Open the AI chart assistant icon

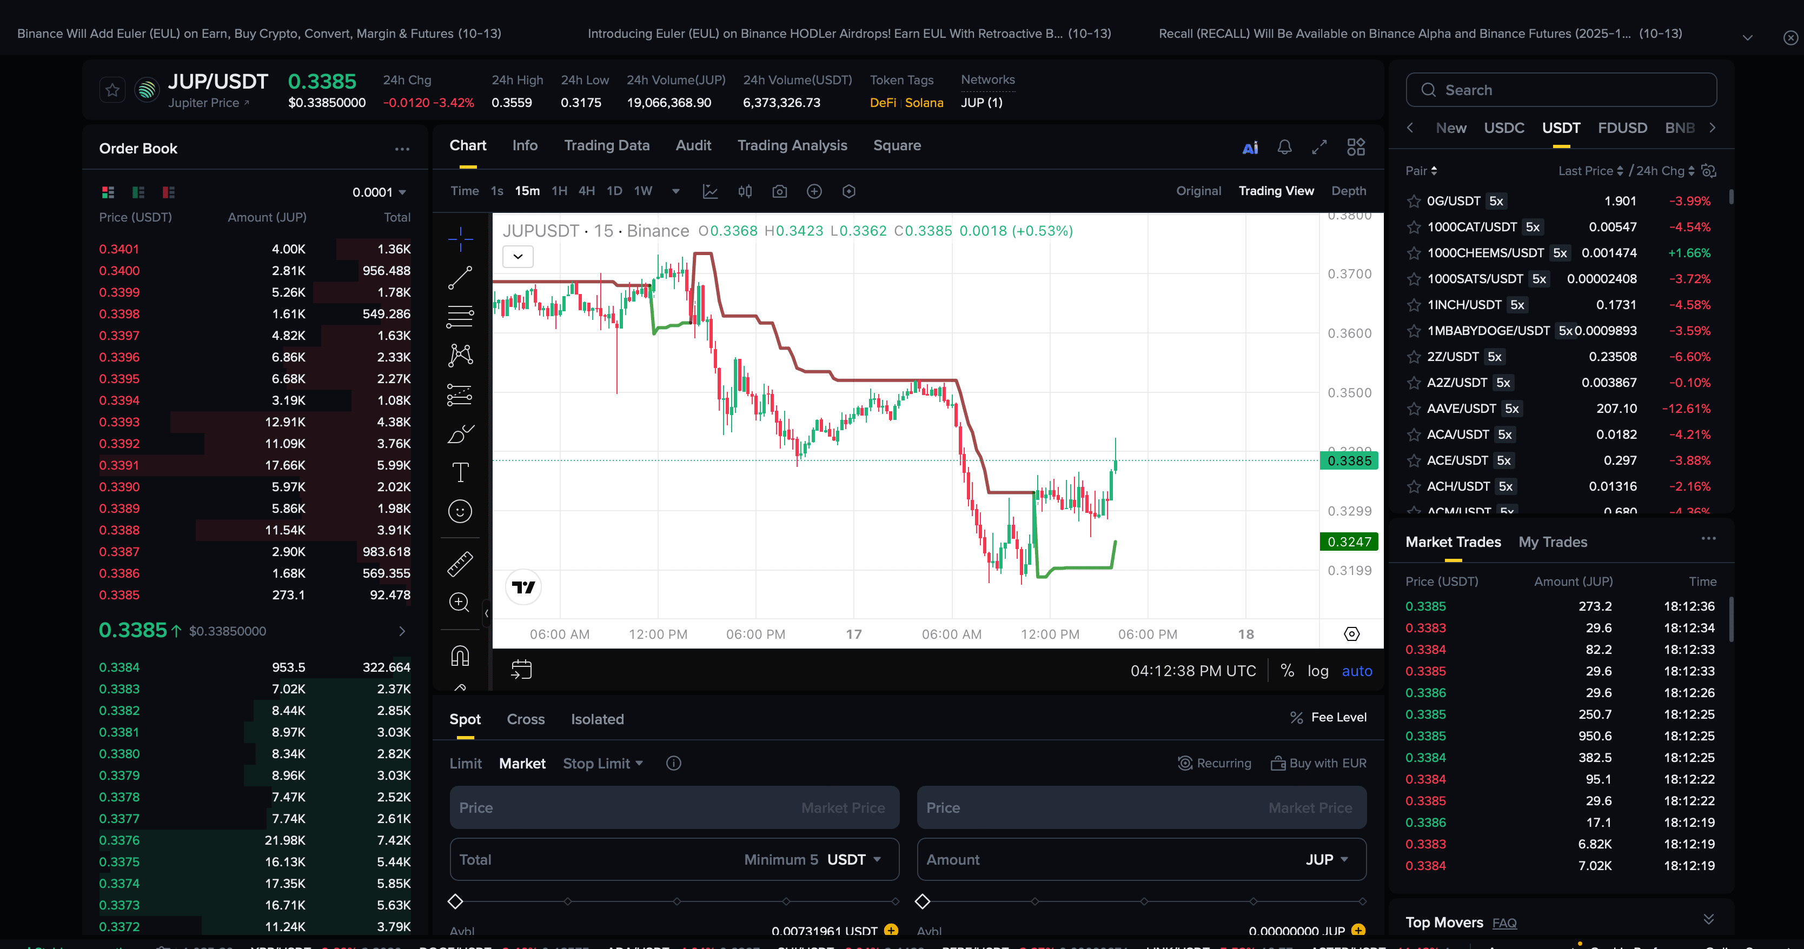click(x=1250, y=148)
